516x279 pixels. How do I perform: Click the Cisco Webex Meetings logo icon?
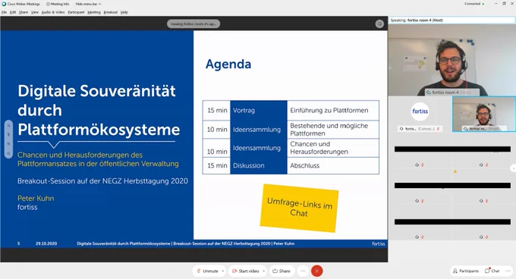tap(4, 4)
